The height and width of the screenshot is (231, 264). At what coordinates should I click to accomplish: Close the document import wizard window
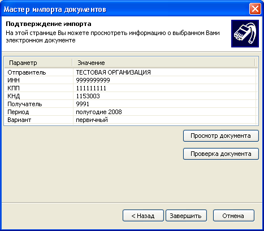click(x=255, y=9)
